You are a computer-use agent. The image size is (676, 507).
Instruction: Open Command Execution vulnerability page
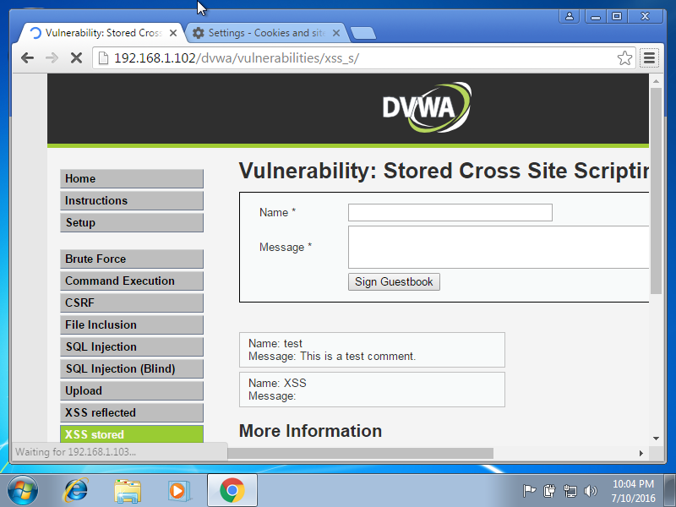pos(132,281)
